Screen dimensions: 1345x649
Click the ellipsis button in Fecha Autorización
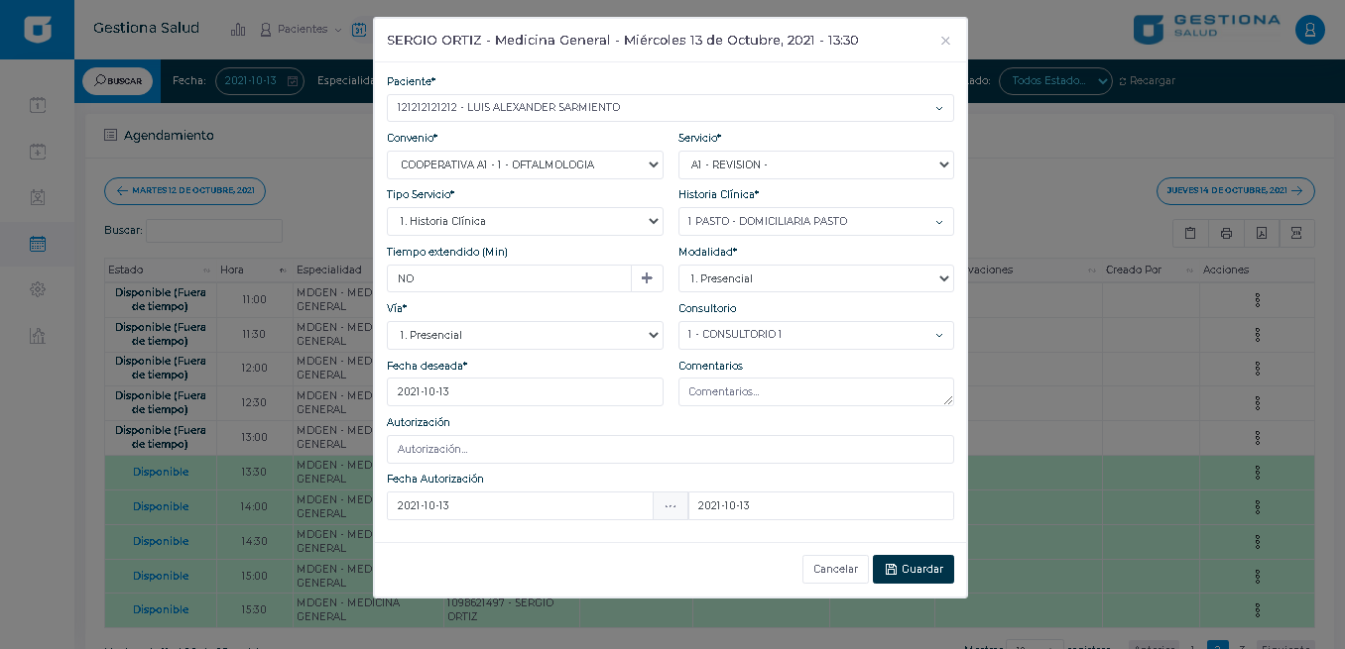671,505
